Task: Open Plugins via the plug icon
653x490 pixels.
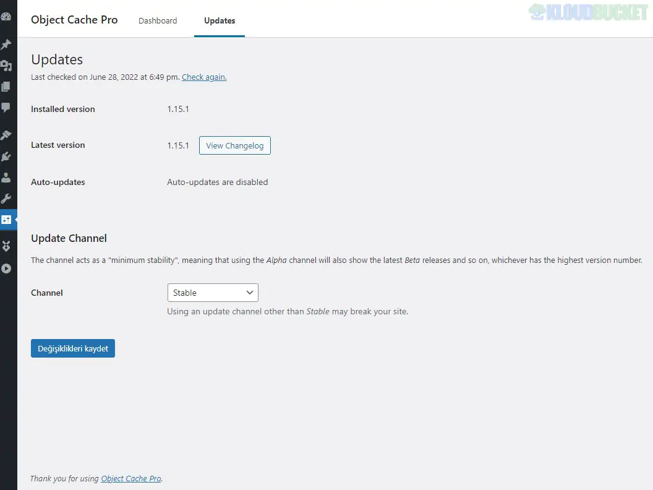Action: pyautogui.click(x=6, y=157)
